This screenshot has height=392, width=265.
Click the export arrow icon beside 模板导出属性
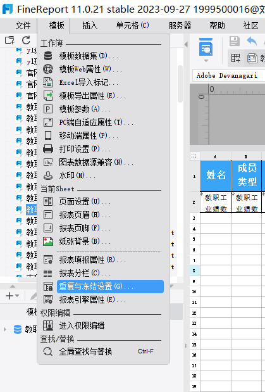(x=48, y=96)
